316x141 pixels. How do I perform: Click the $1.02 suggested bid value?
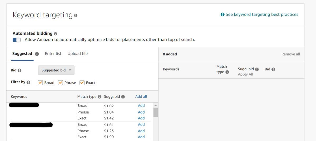point(109,106)
